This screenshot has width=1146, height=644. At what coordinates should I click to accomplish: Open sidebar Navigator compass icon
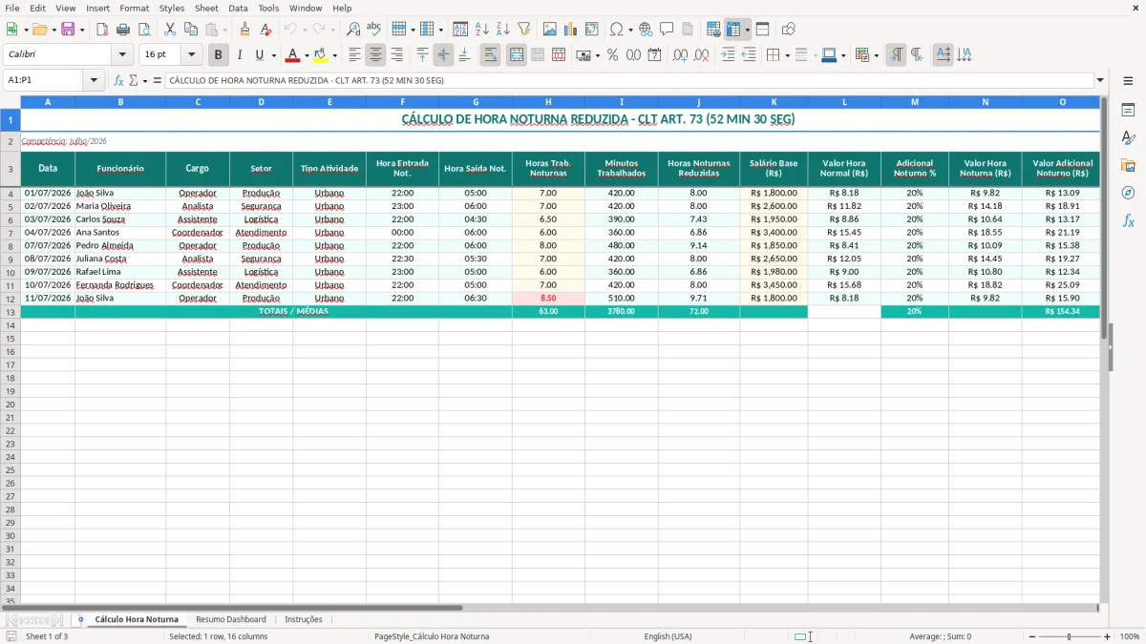point(1128,193)
